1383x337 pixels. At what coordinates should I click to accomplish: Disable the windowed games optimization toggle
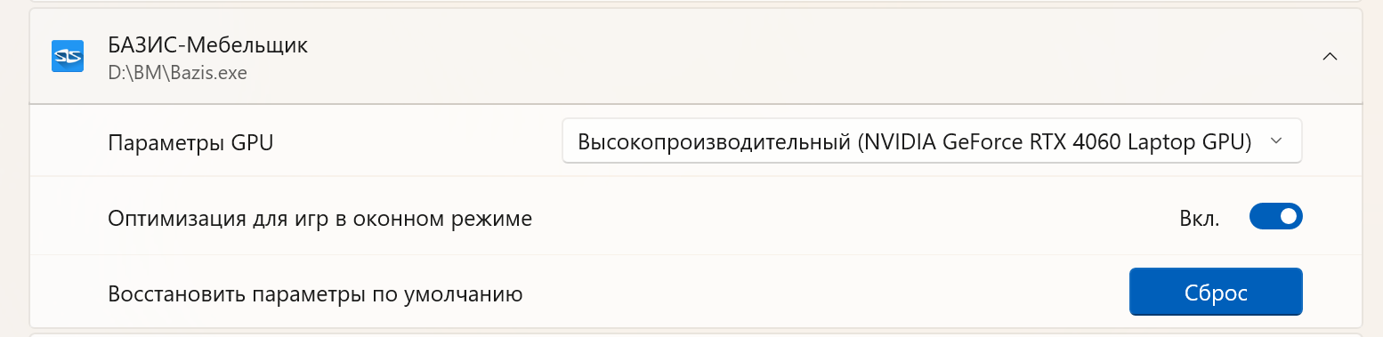(x=1276, y=216)
